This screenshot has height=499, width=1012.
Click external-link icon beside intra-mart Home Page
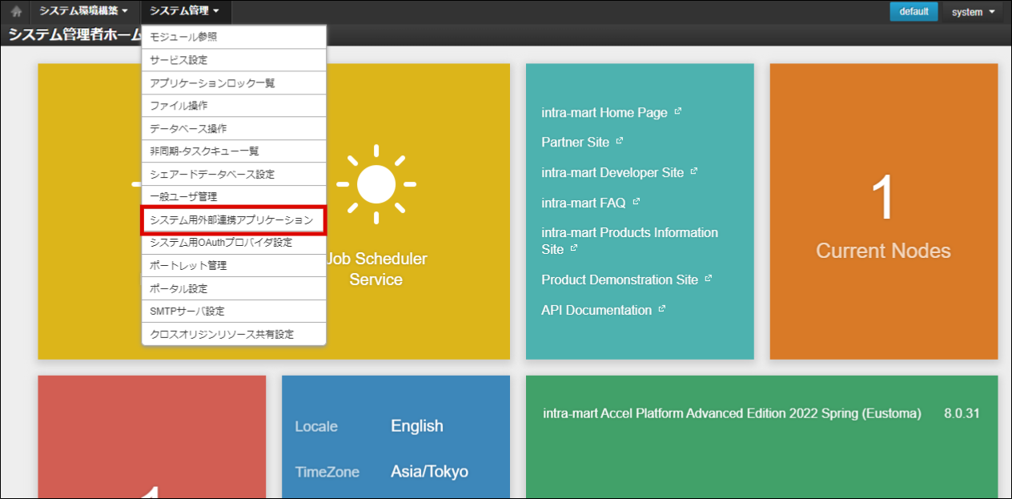point(678,112)
